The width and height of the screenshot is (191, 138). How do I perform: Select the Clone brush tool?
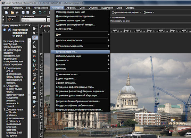pyautogui.click(x=34, y=65)
